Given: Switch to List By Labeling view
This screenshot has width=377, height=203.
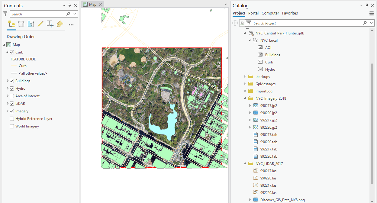Looking at the screenshot, I should pos(60,24).
